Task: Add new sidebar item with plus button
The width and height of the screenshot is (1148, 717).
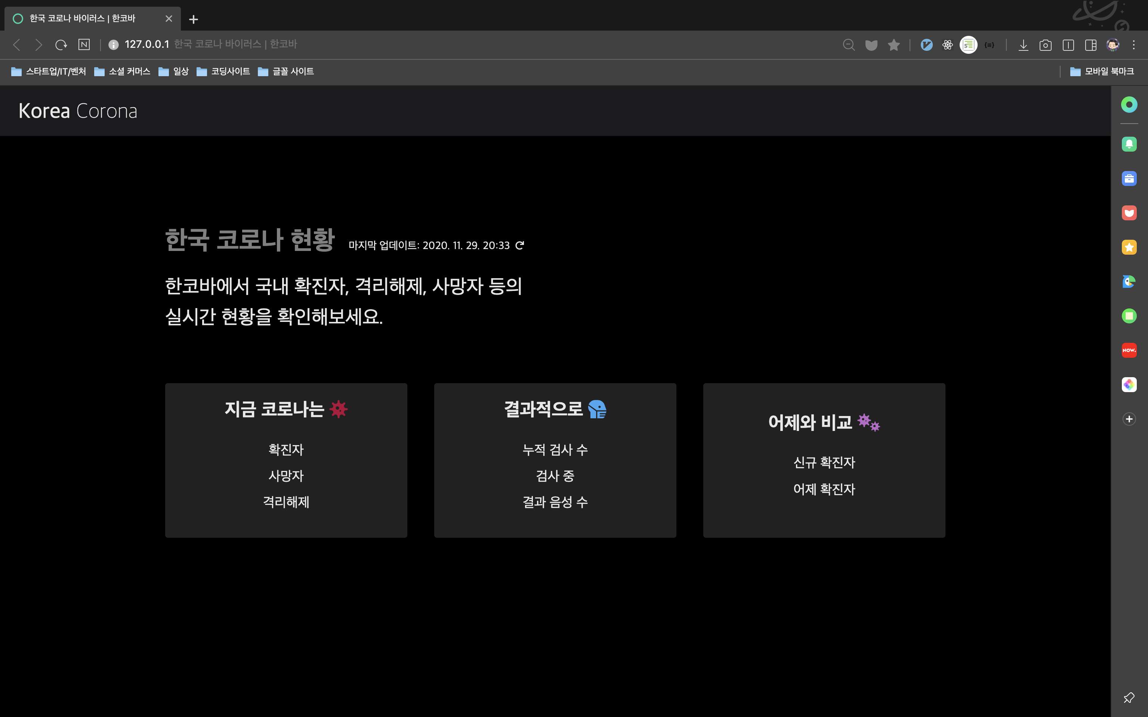Action: coord(1129,419)
